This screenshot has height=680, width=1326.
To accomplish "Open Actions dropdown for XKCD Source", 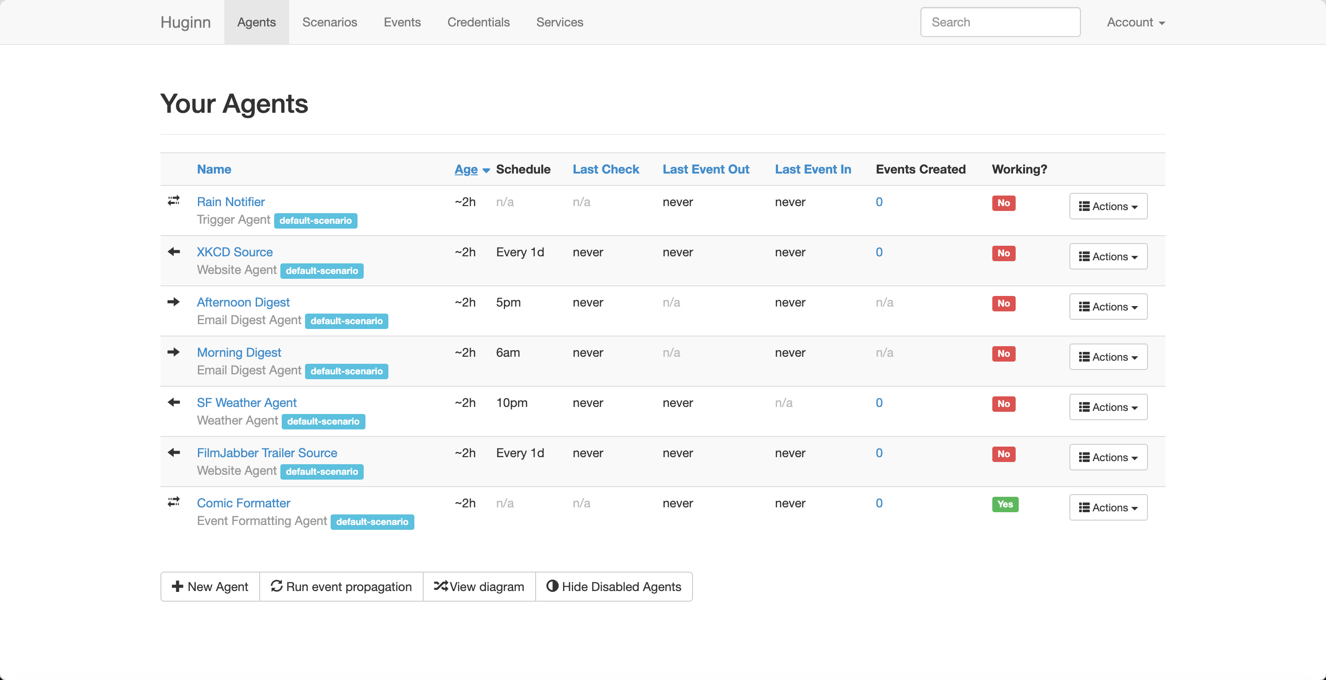I will point(1108,256).
